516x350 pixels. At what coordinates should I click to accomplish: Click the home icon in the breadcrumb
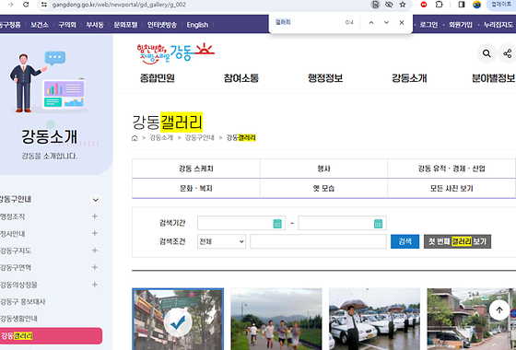pos(135,138)
